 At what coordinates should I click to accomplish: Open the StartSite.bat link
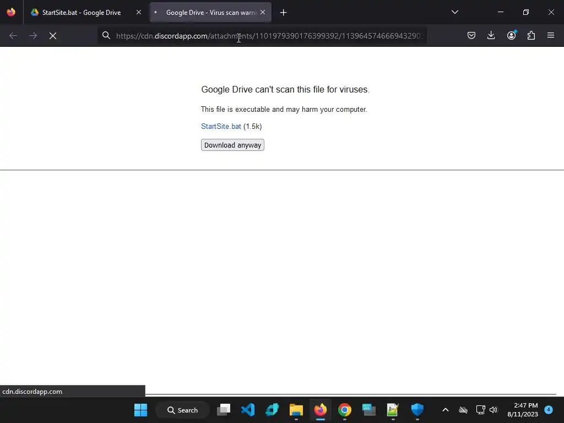(x=221, y=126)
